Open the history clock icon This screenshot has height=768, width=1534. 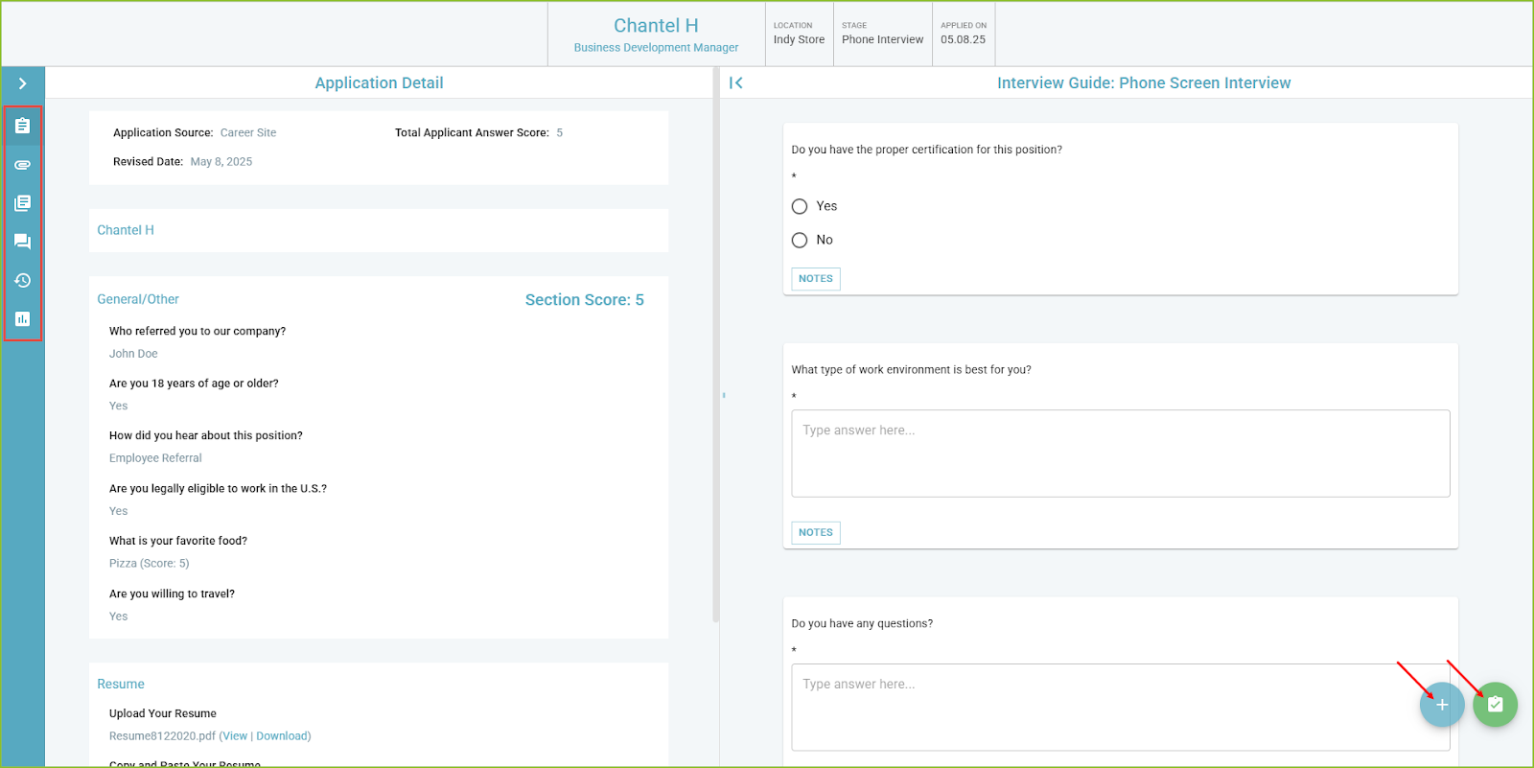22,280
